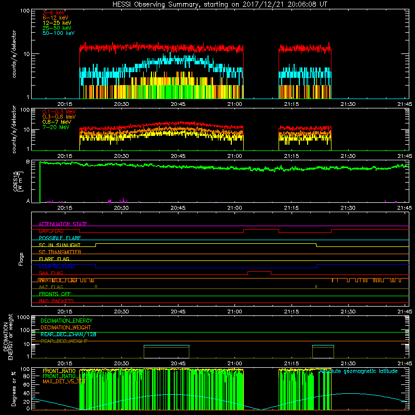Click the vertical Flags axis title

[x=21, y=259]
